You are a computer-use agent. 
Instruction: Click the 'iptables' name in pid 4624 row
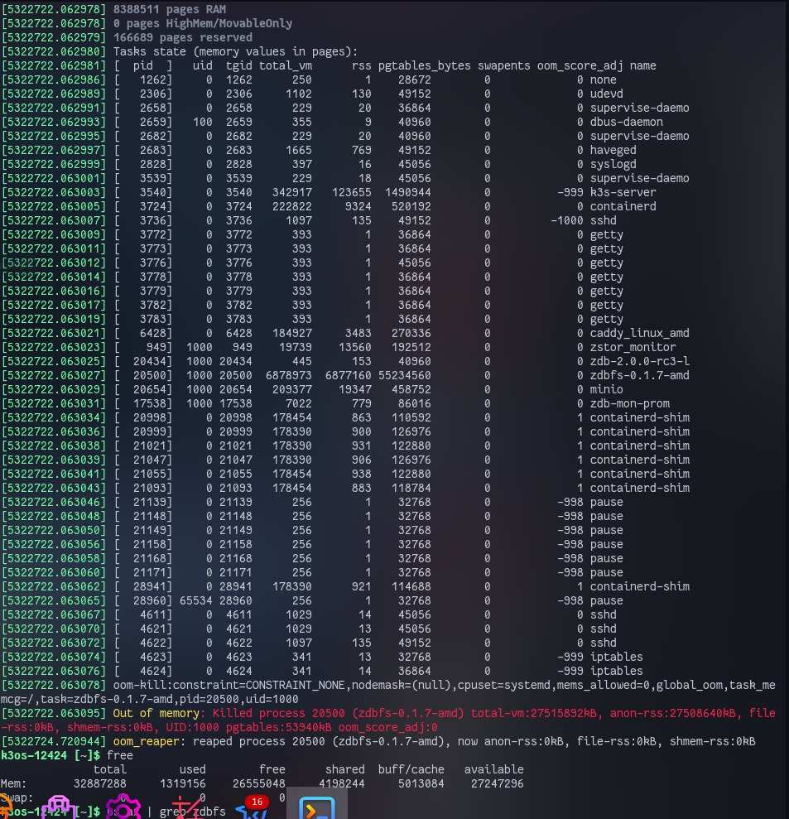point(616,672)
